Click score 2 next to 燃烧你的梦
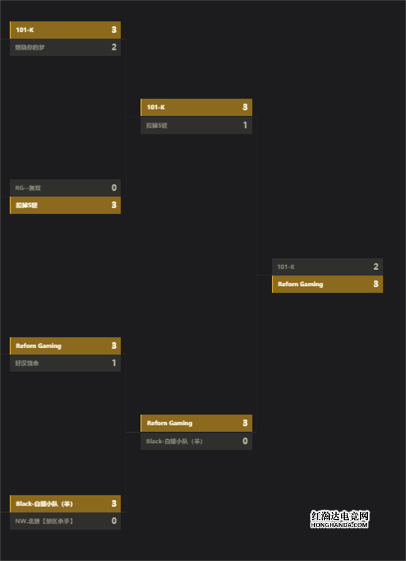The image size is (406, 561). pyautogui.click(x=114, y=48)
